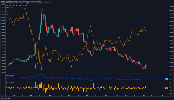Click the Jul label on date axis
This screenshot has width=174, height=100.
click(x=106, y=95)
